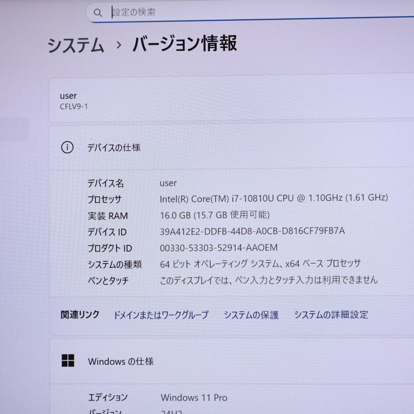Click the search magnifier icon
The image size is (414, 414).
[98, 13]
